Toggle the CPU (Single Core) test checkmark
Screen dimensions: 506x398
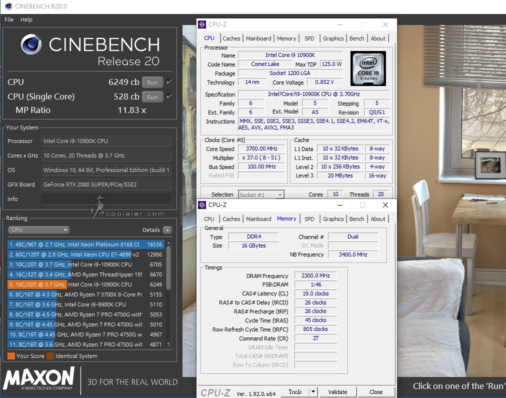coord(169,96)
